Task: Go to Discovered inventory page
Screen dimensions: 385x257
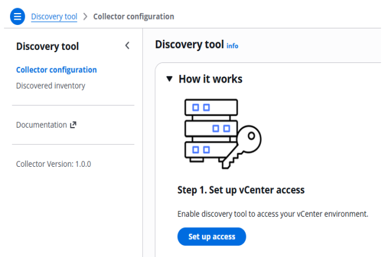Action: pyautogui.click(x=50, y=85)
